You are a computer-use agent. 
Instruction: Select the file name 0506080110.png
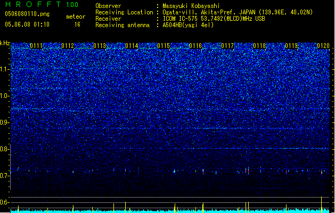[x=27, y=14]
